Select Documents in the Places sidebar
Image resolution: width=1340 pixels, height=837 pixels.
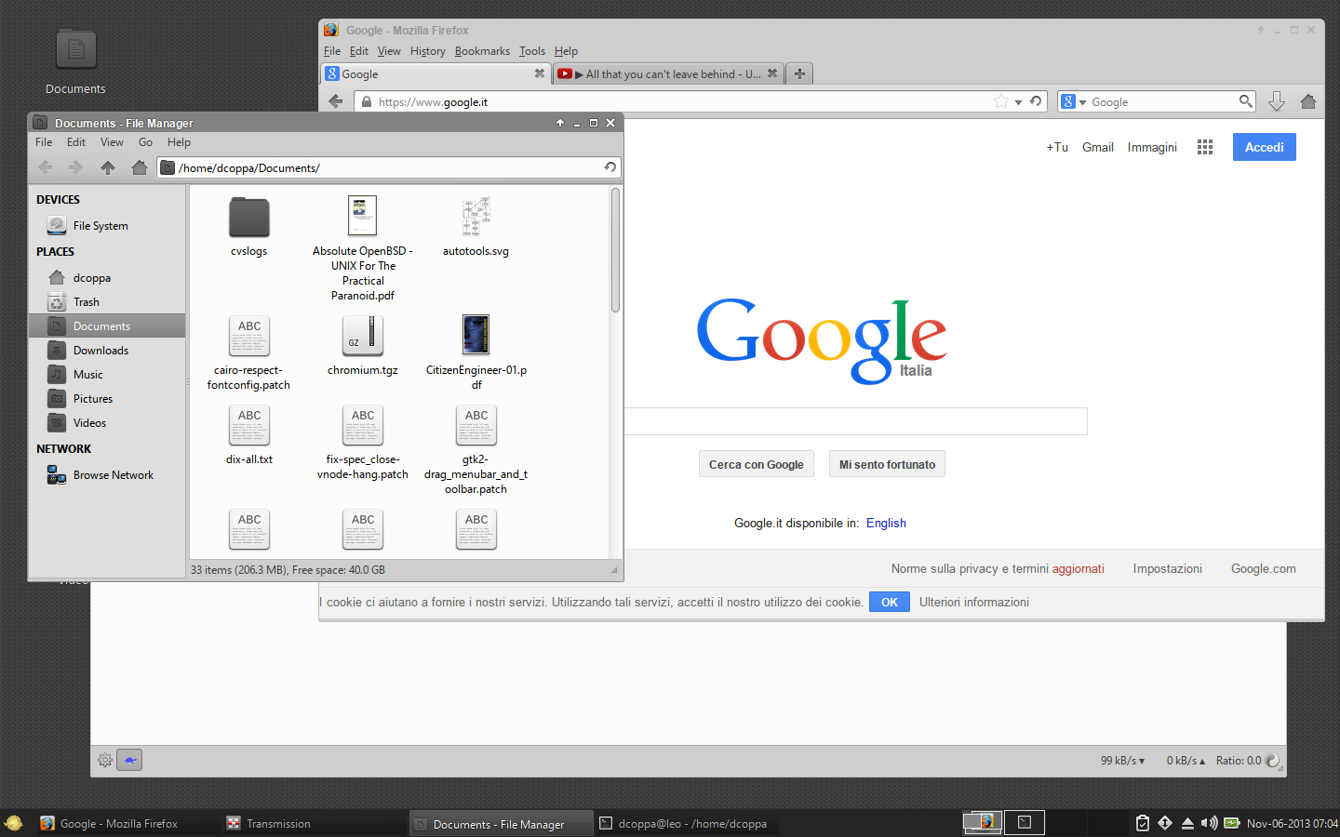click(x=107, y=325)
